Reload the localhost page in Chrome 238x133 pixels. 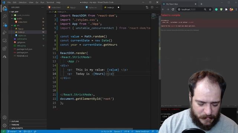[173, 9]
